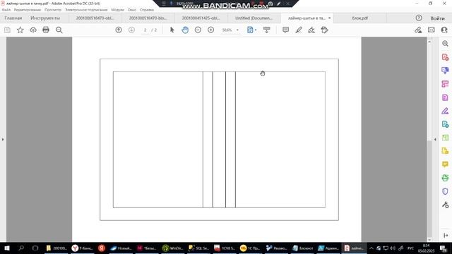Screen dimensions: 452x254
Task: Click the scrolling mode toolbar icon
Action: (267, 30)
